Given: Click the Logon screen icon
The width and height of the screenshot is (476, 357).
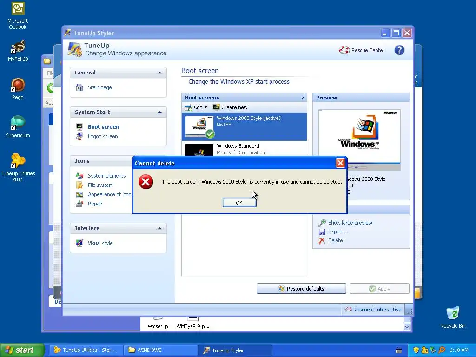Looking at the screenshot, I should pyautogui.click(x=79, y=136).
